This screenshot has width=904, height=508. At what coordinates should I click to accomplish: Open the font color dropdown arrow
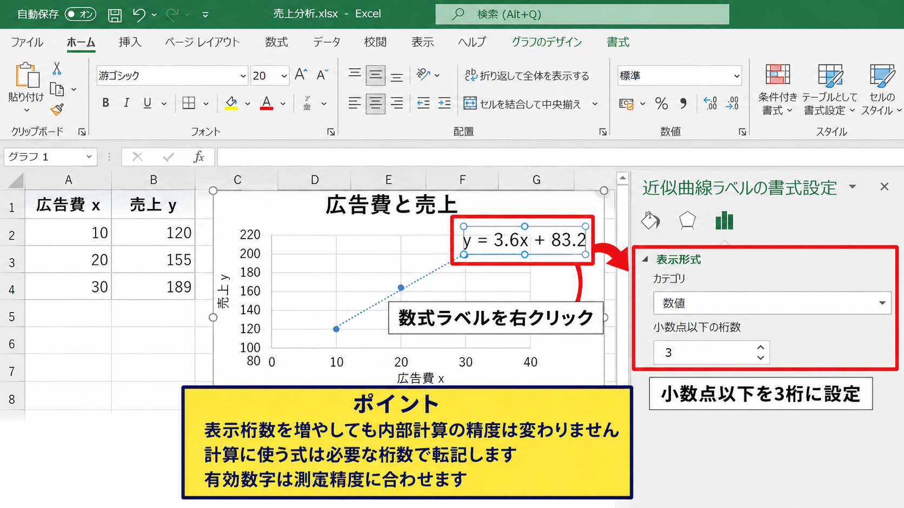click(283, 104)
